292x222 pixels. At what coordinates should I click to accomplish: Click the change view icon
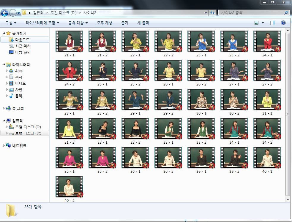pyautogui.click(x=256, y=23)
